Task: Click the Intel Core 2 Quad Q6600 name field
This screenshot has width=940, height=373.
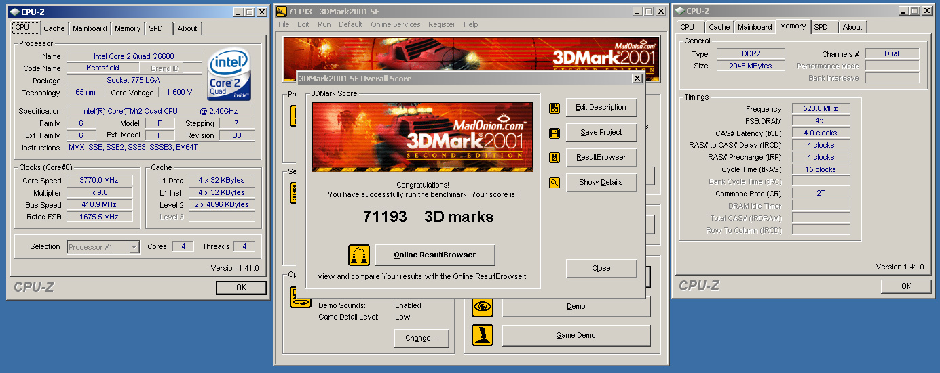Action: tap(134, 56)
